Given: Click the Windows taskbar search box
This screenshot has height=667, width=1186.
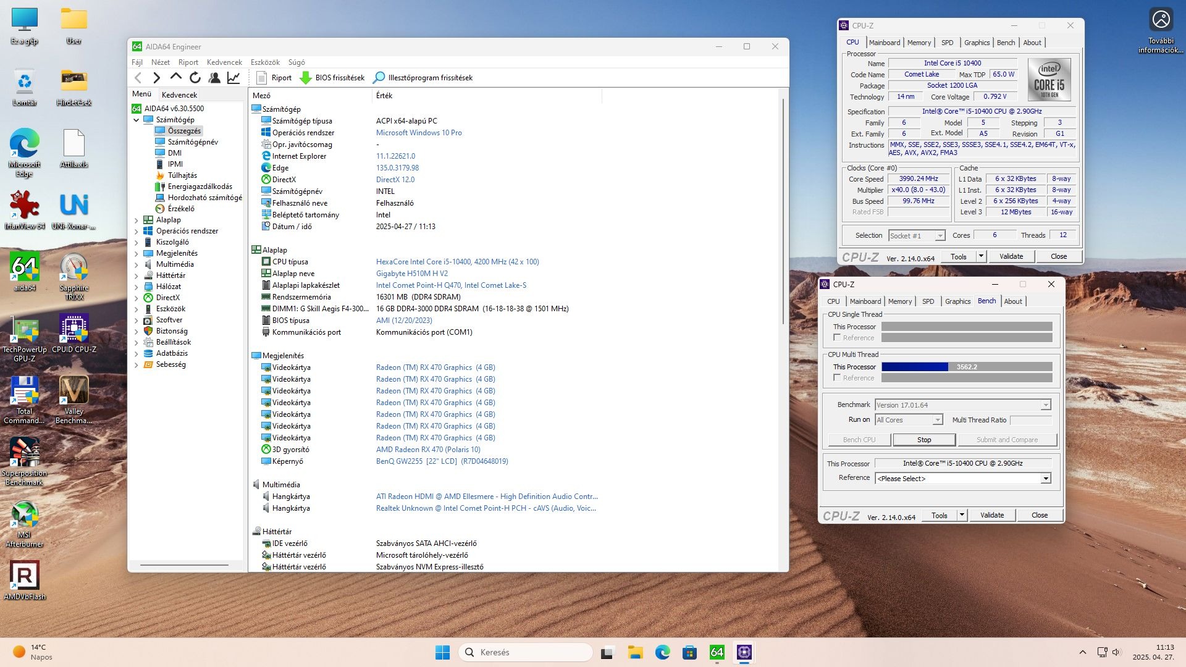Looking at the screenshot, I should 525,652.
